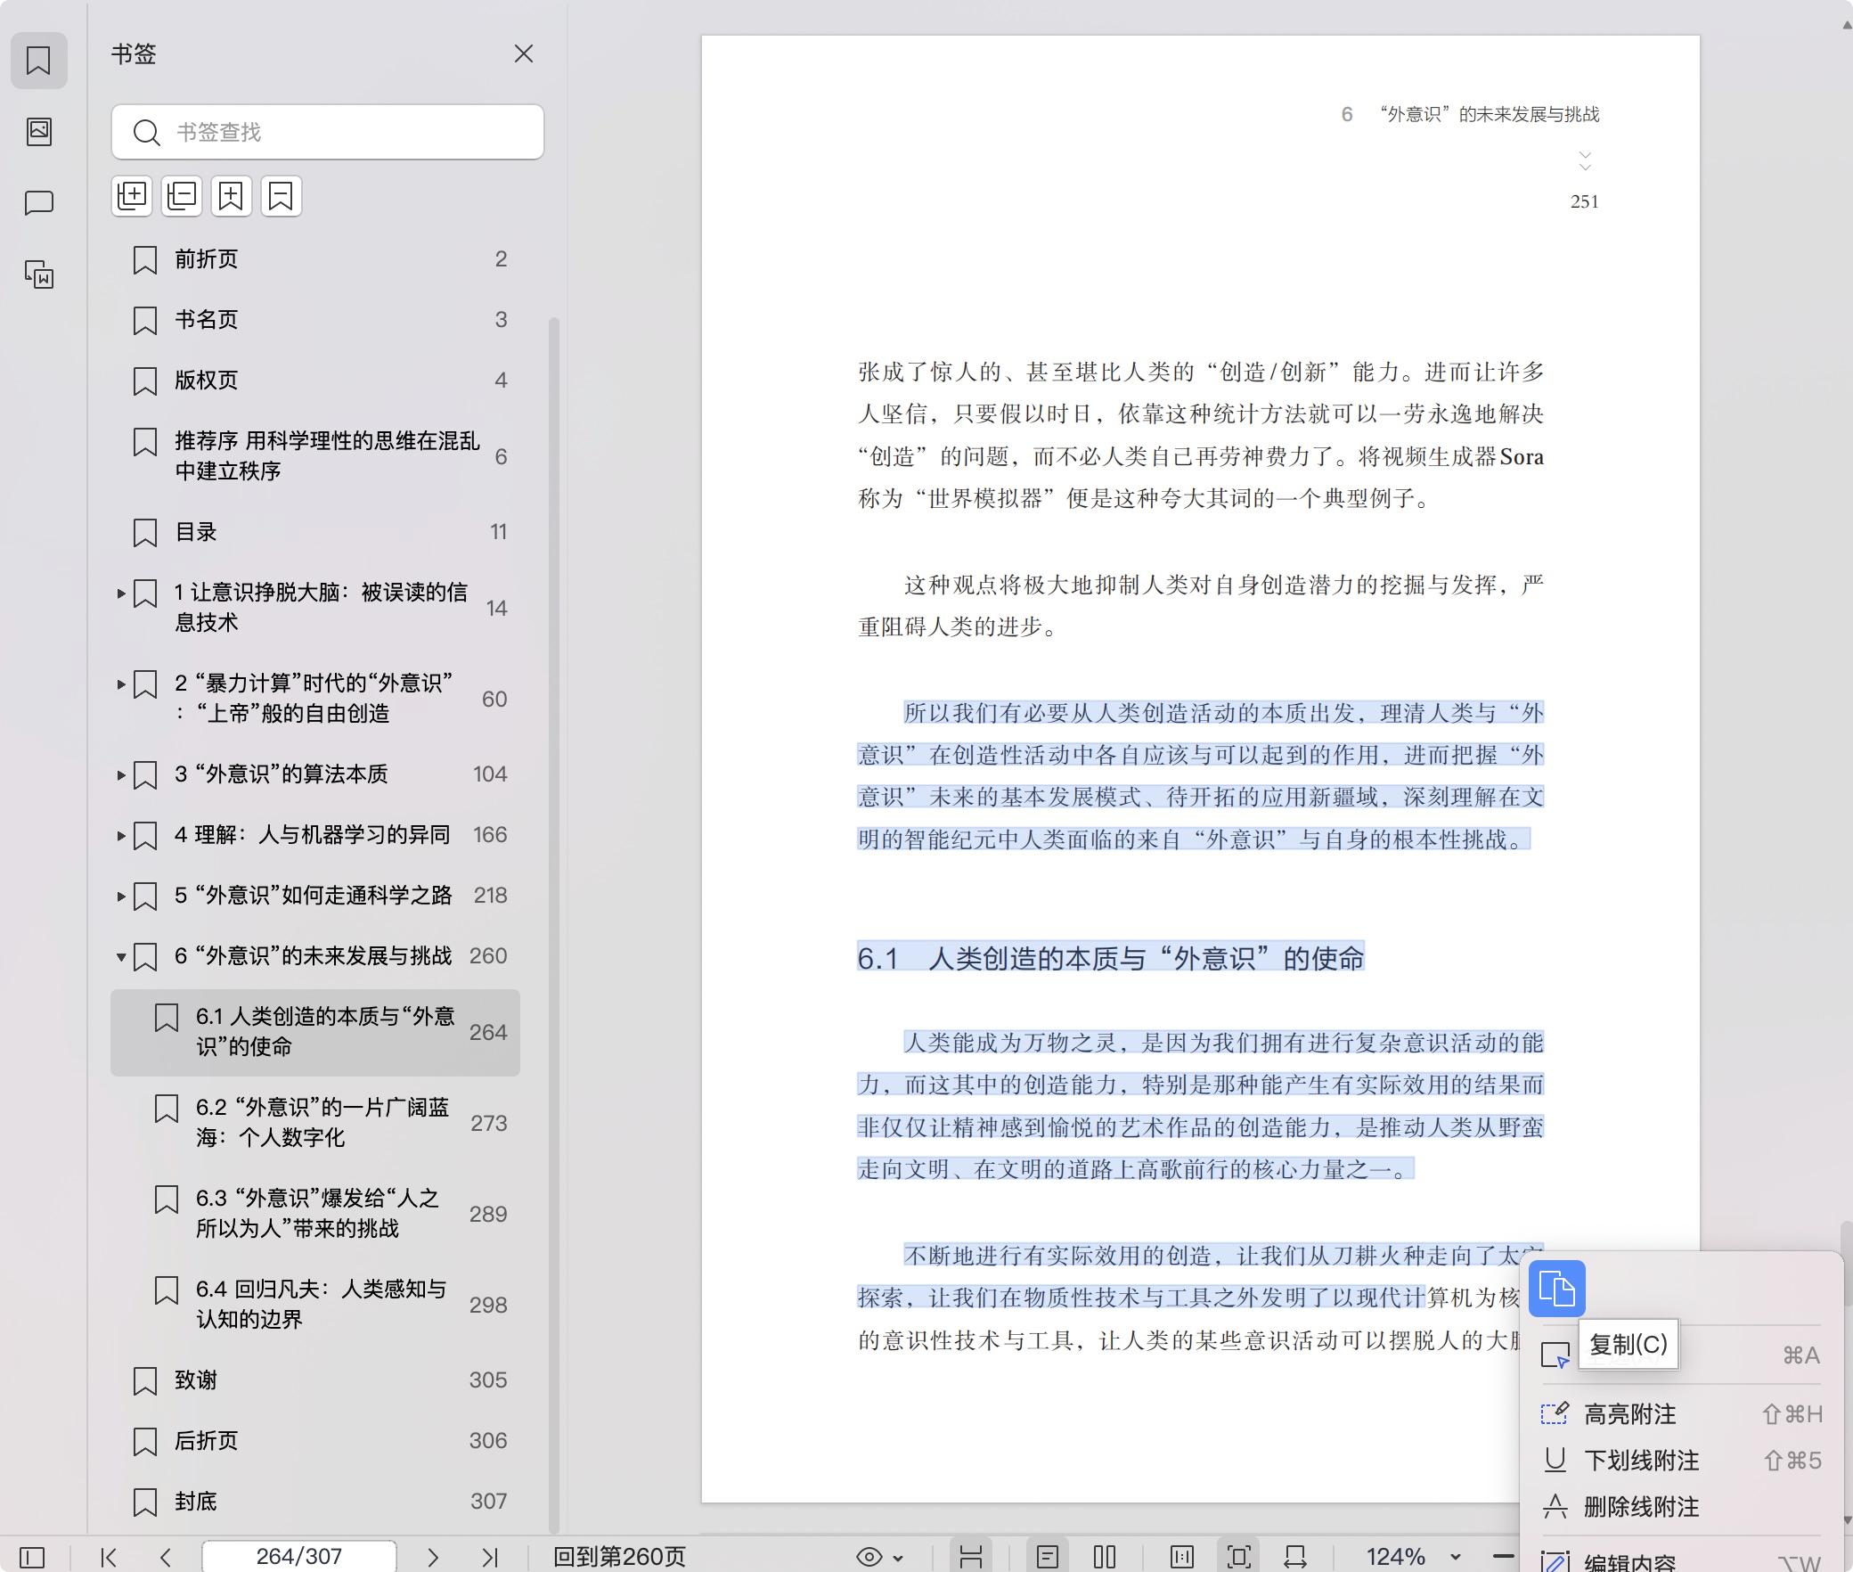Toggle the sidebar panel with bottom-left icon

click(33, 1558)
